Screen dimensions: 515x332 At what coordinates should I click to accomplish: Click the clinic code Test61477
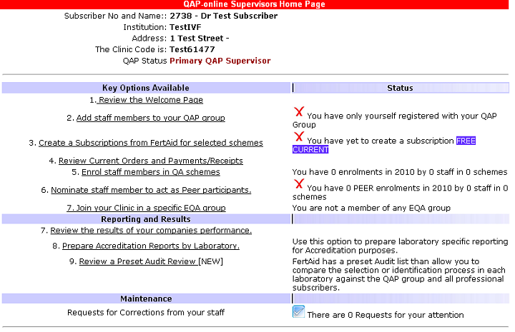[x=192, y=49]
